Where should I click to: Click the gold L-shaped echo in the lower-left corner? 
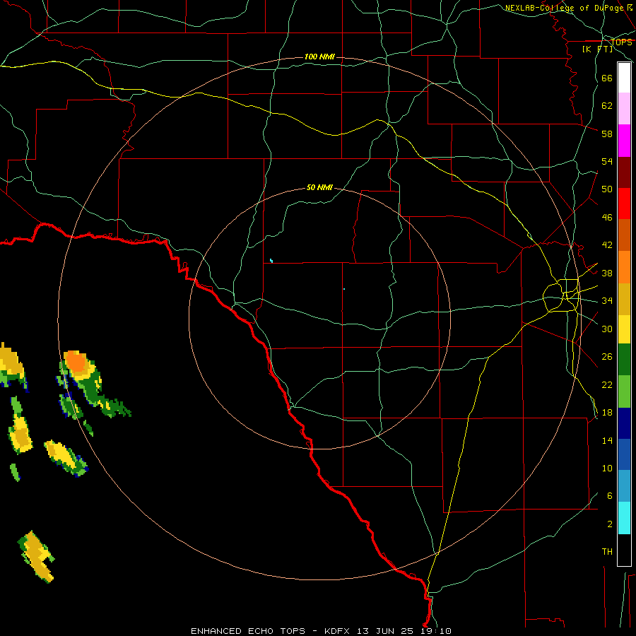click(37, 557)
